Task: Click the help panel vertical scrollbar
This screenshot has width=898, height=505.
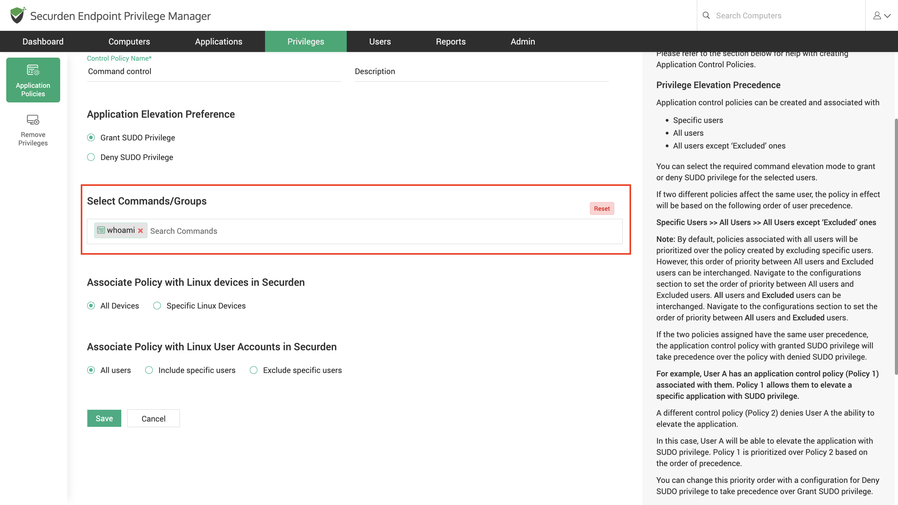Action: (896, 246)
